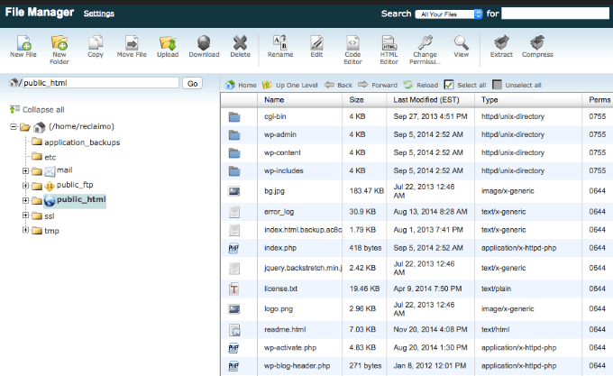The width and height of the screenshot is (613, 376).
Task: Expand the public_ftp folder in the tree
Action: (26, 185)
